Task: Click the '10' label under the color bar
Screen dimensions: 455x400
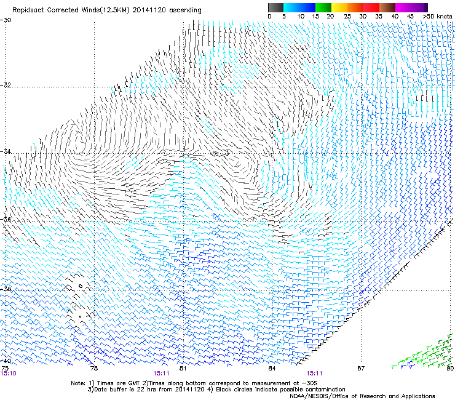Action: pyautogui.click(x=301, y=17)
